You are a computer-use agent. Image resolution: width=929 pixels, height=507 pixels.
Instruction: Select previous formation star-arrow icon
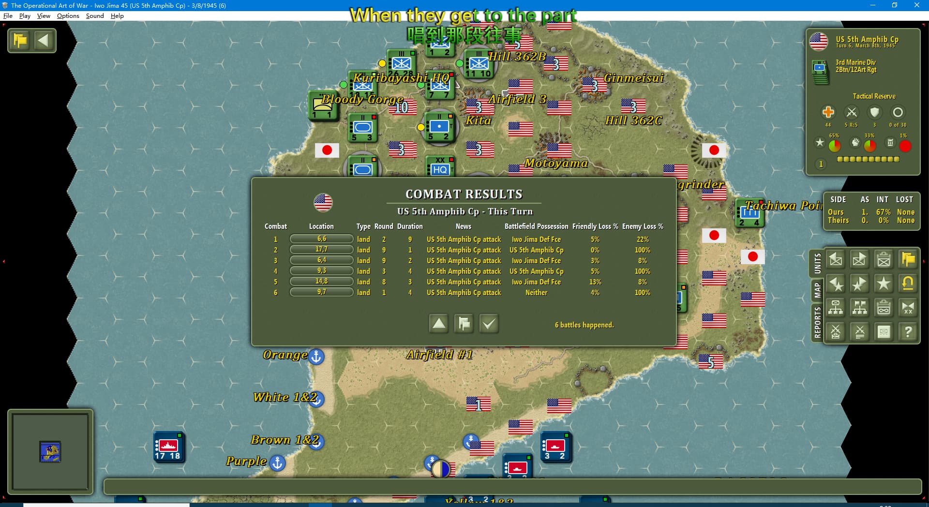(835, 283)
